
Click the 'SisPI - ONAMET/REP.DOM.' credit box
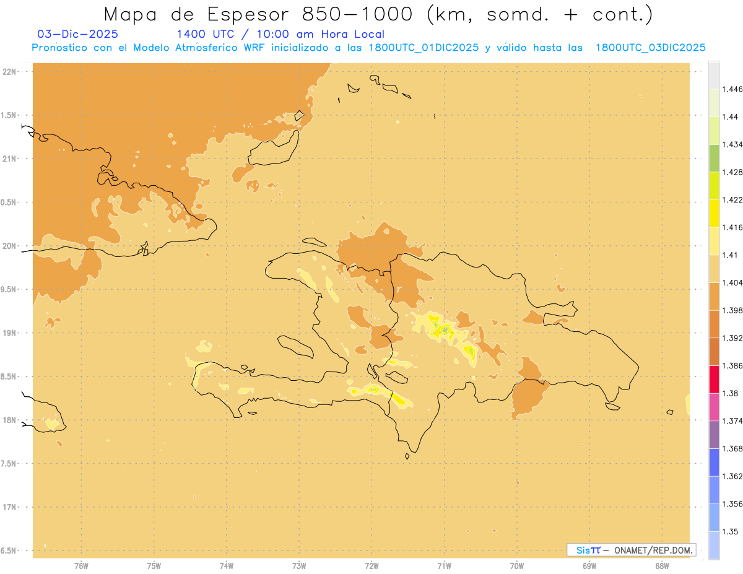point(632,550)
